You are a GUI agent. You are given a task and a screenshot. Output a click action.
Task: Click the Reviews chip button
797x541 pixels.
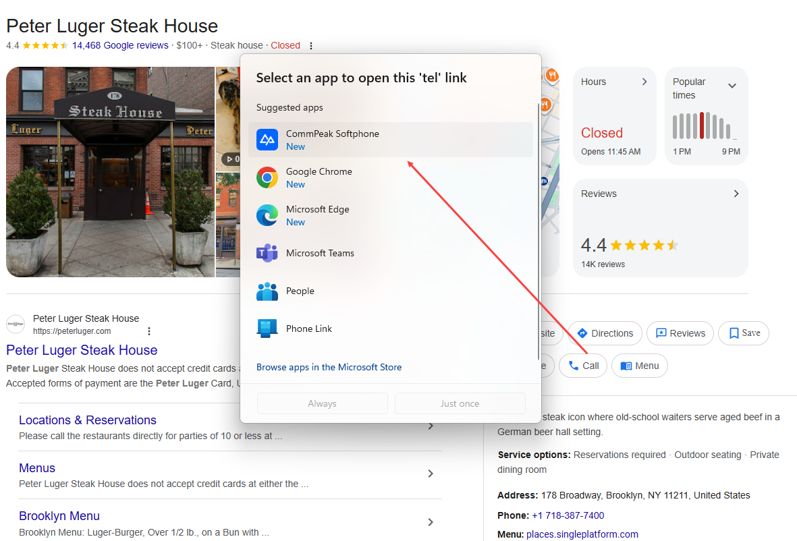point(680,333)
